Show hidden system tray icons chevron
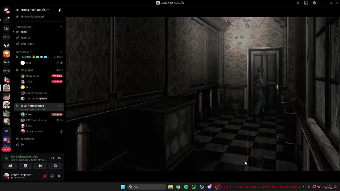 (303, 187)
